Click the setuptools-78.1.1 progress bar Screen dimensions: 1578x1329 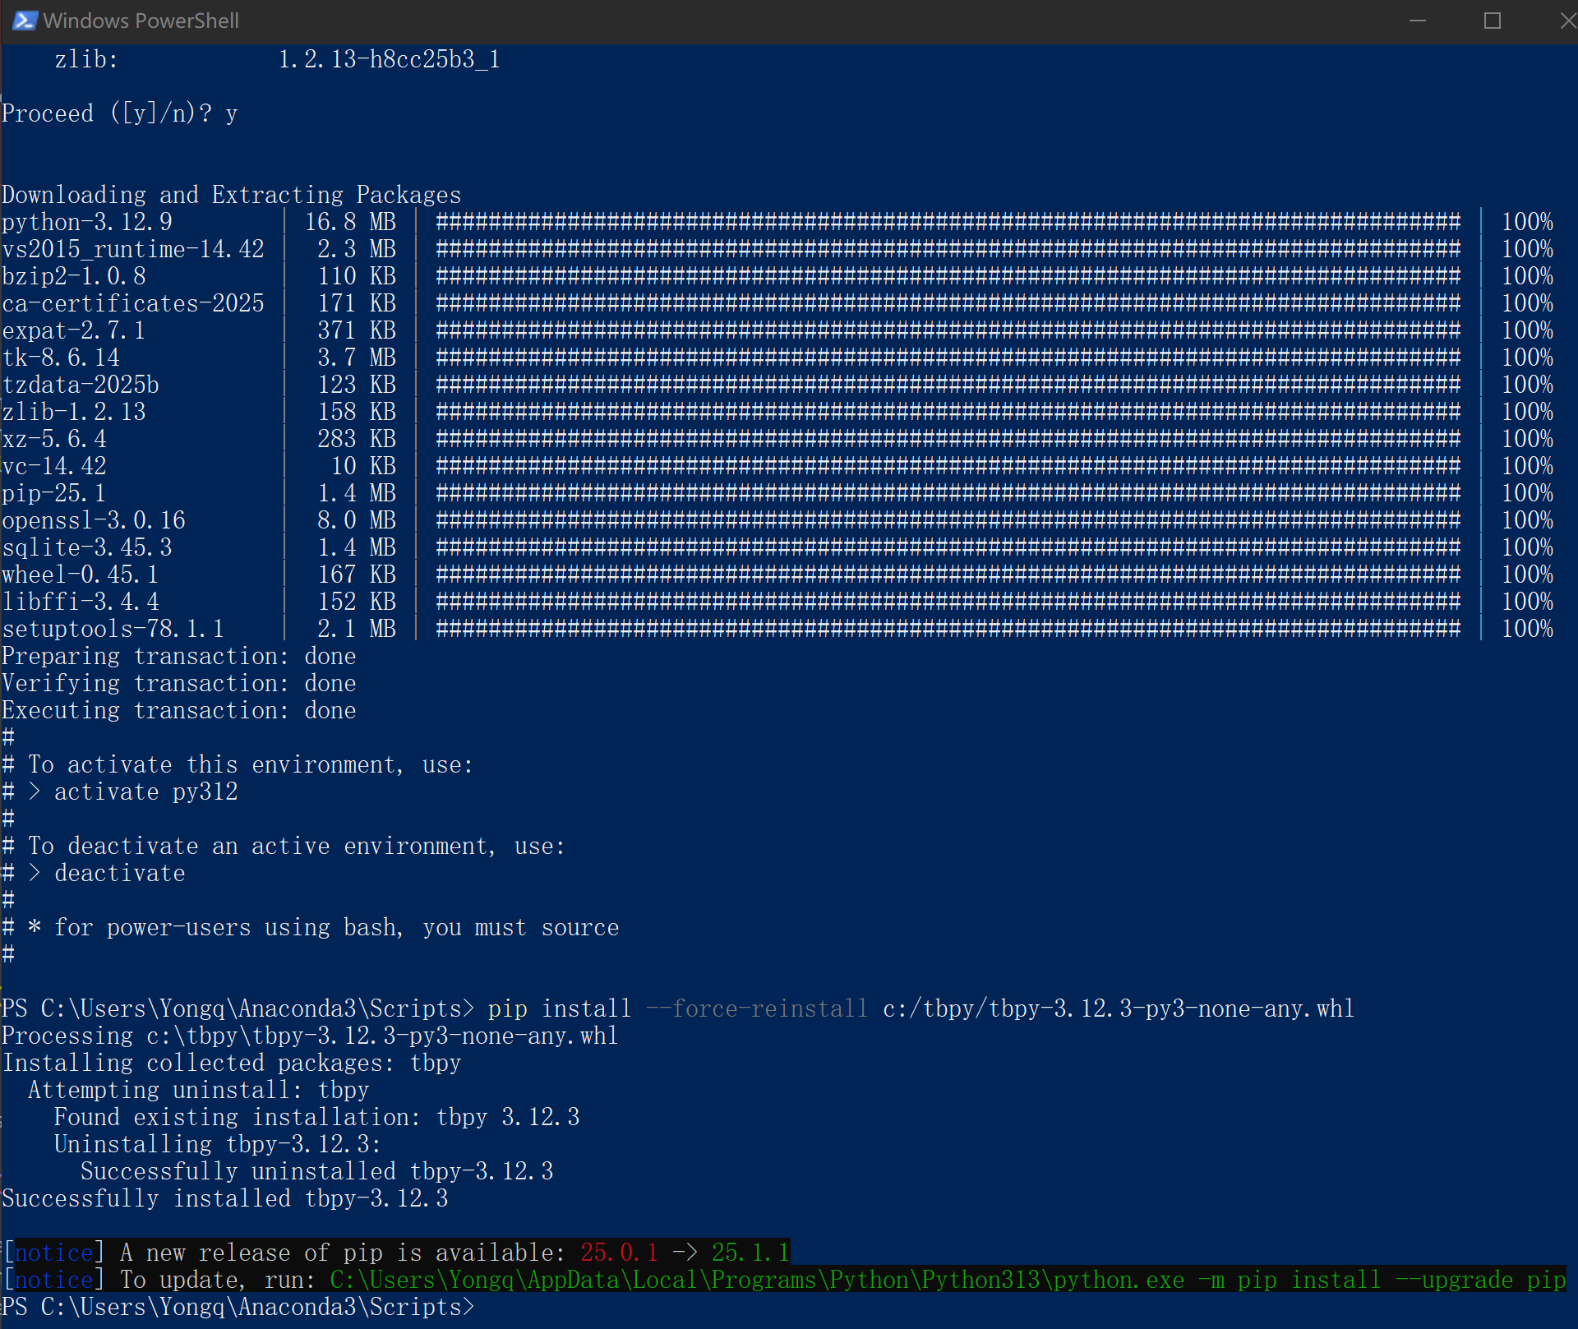coord(948,629)
